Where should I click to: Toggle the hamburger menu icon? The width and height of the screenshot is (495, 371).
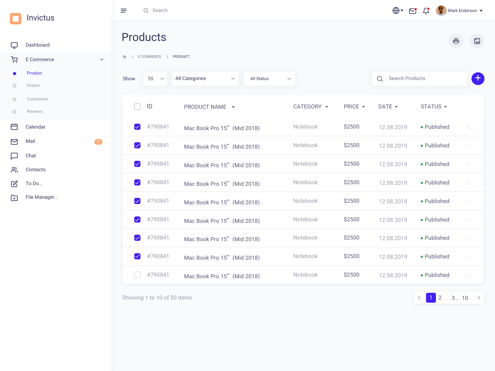123,11
